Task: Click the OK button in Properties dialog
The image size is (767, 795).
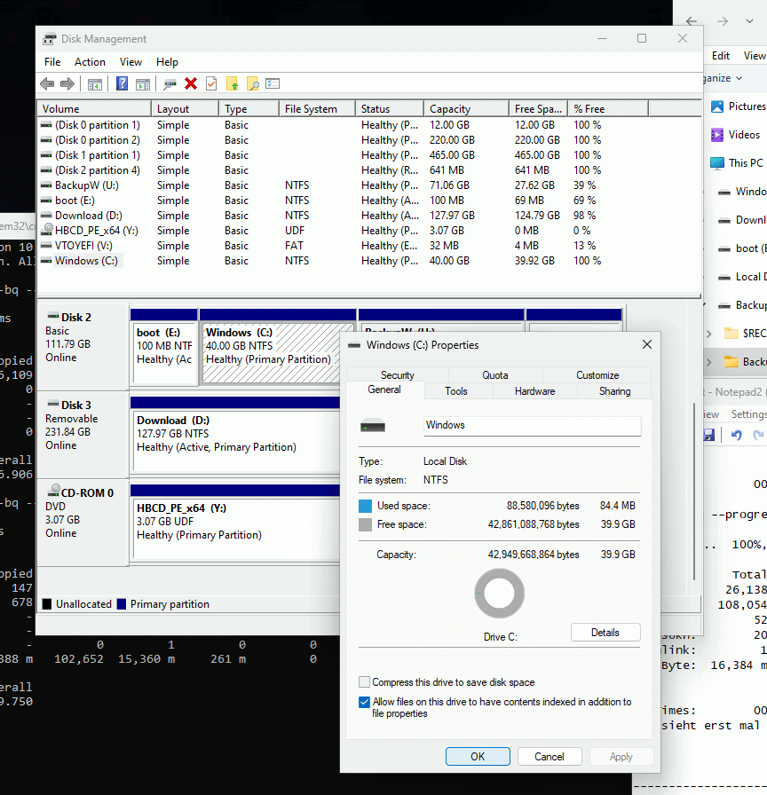Action: (x=478, y=757)
